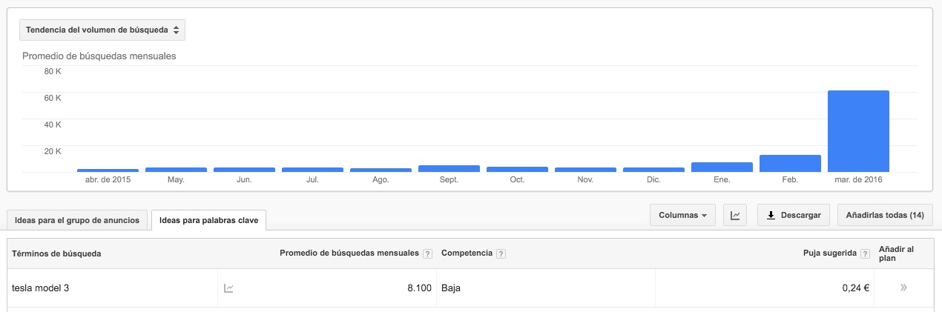Click the help icon next to Puja sugerida
942x312 pixels.
pyautogui.click(x=865, y=253)
